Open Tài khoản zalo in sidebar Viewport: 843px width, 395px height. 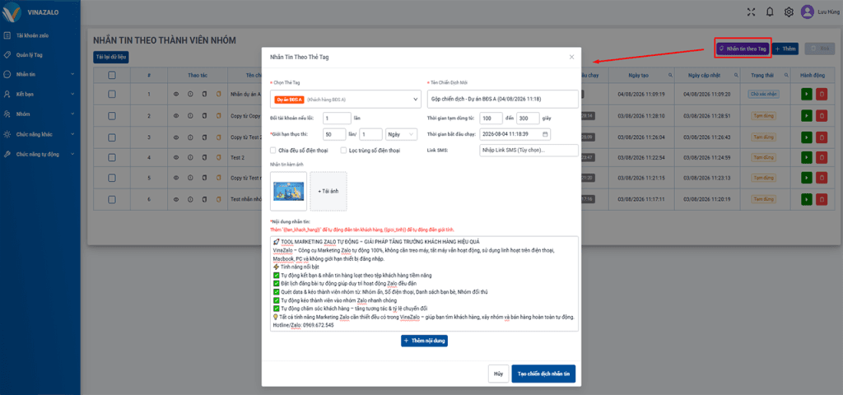[x=40, y=35]
